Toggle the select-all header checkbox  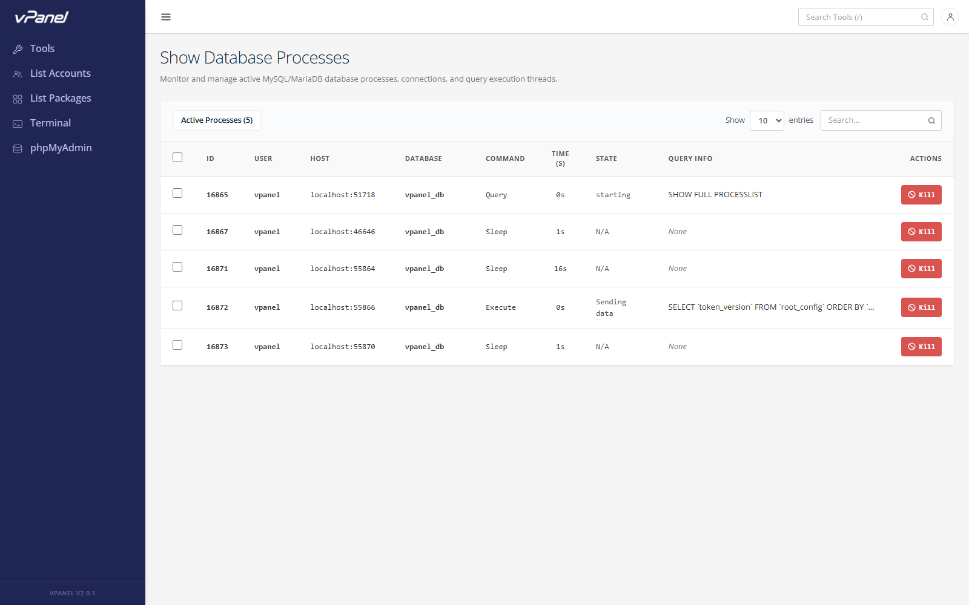pos(177,157)
